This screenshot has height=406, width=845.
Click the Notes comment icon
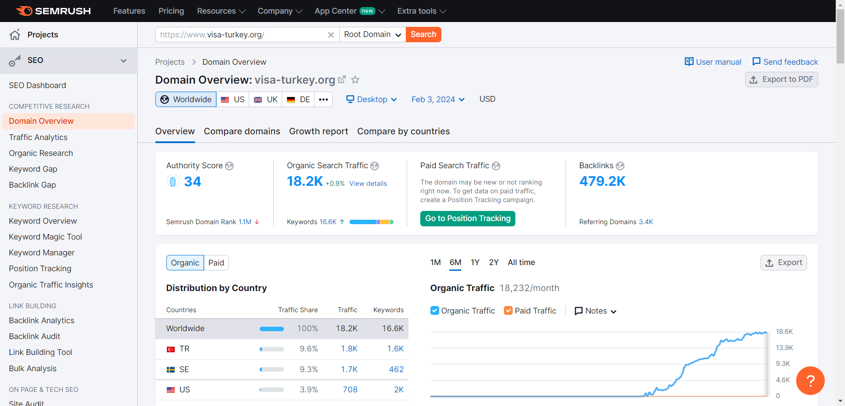[x=579, y=311]
